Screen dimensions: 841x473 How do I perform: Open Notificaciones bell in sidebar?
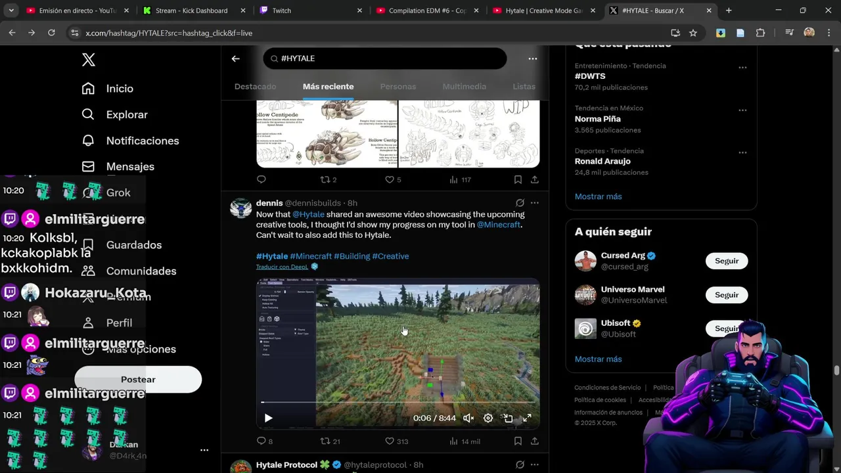coord(130,141)
